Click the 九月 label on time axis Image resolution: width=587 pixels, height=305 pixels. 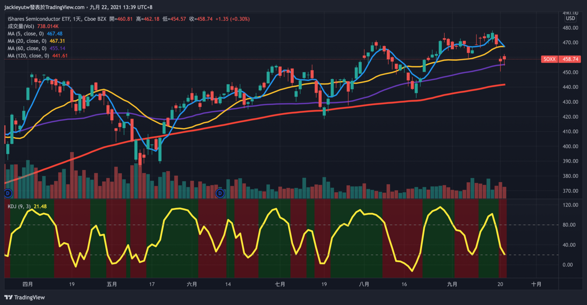(x=452, y=284)
